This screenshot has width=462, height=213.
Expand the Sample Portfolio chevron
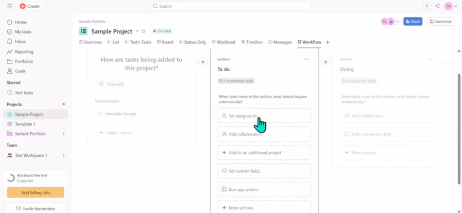[64, 134]
